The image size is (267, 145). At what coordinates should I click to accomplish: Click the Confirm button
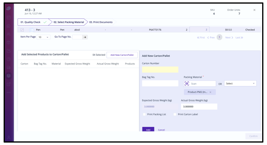pyautogui.click(x=253, y=136)
